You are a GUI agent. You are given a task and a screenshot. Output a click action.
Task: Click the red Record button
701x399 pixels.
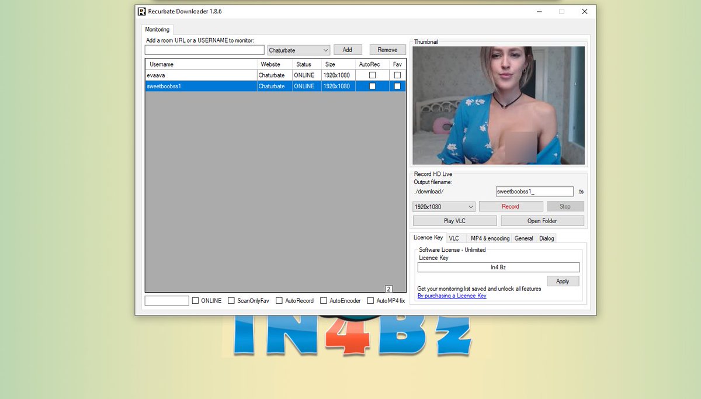(x=511, y=207)
